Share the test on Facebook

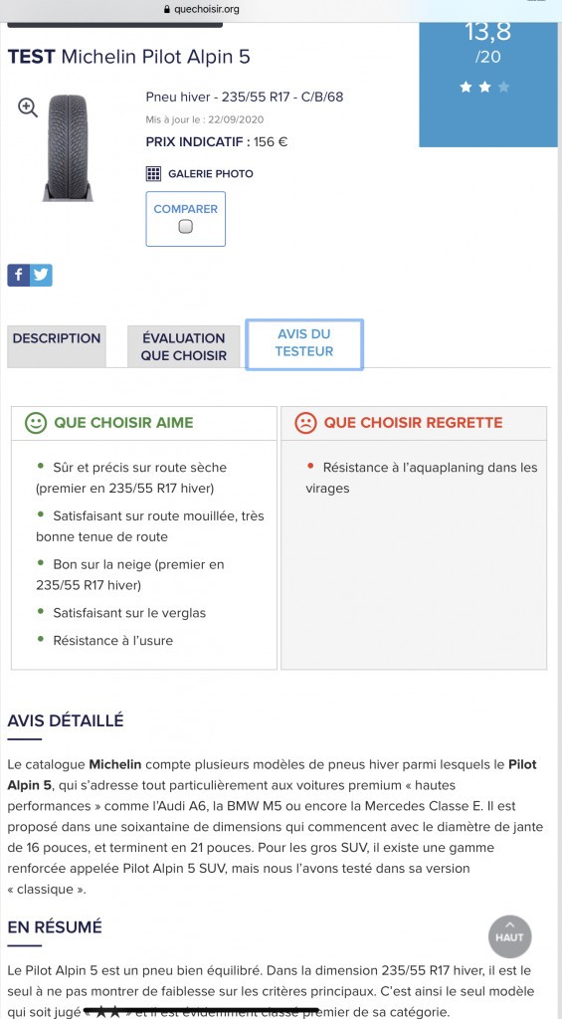pyautogui.click(x=18, y=275)
